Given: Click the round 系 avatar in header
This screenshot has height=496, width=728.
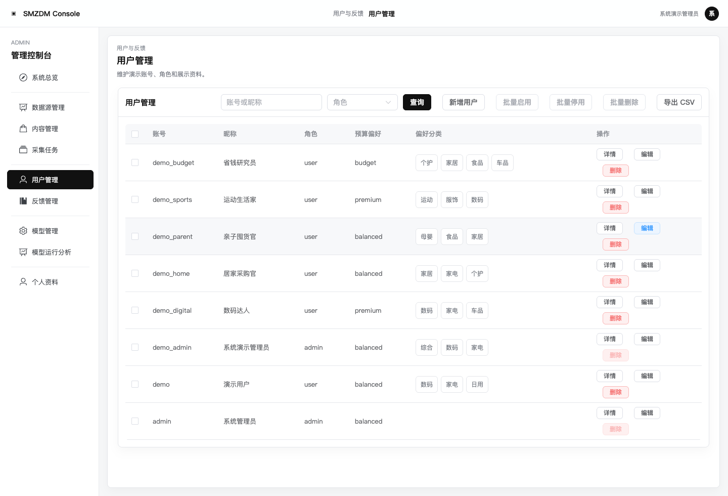Looking at the screenshot, I should [712, 14].
